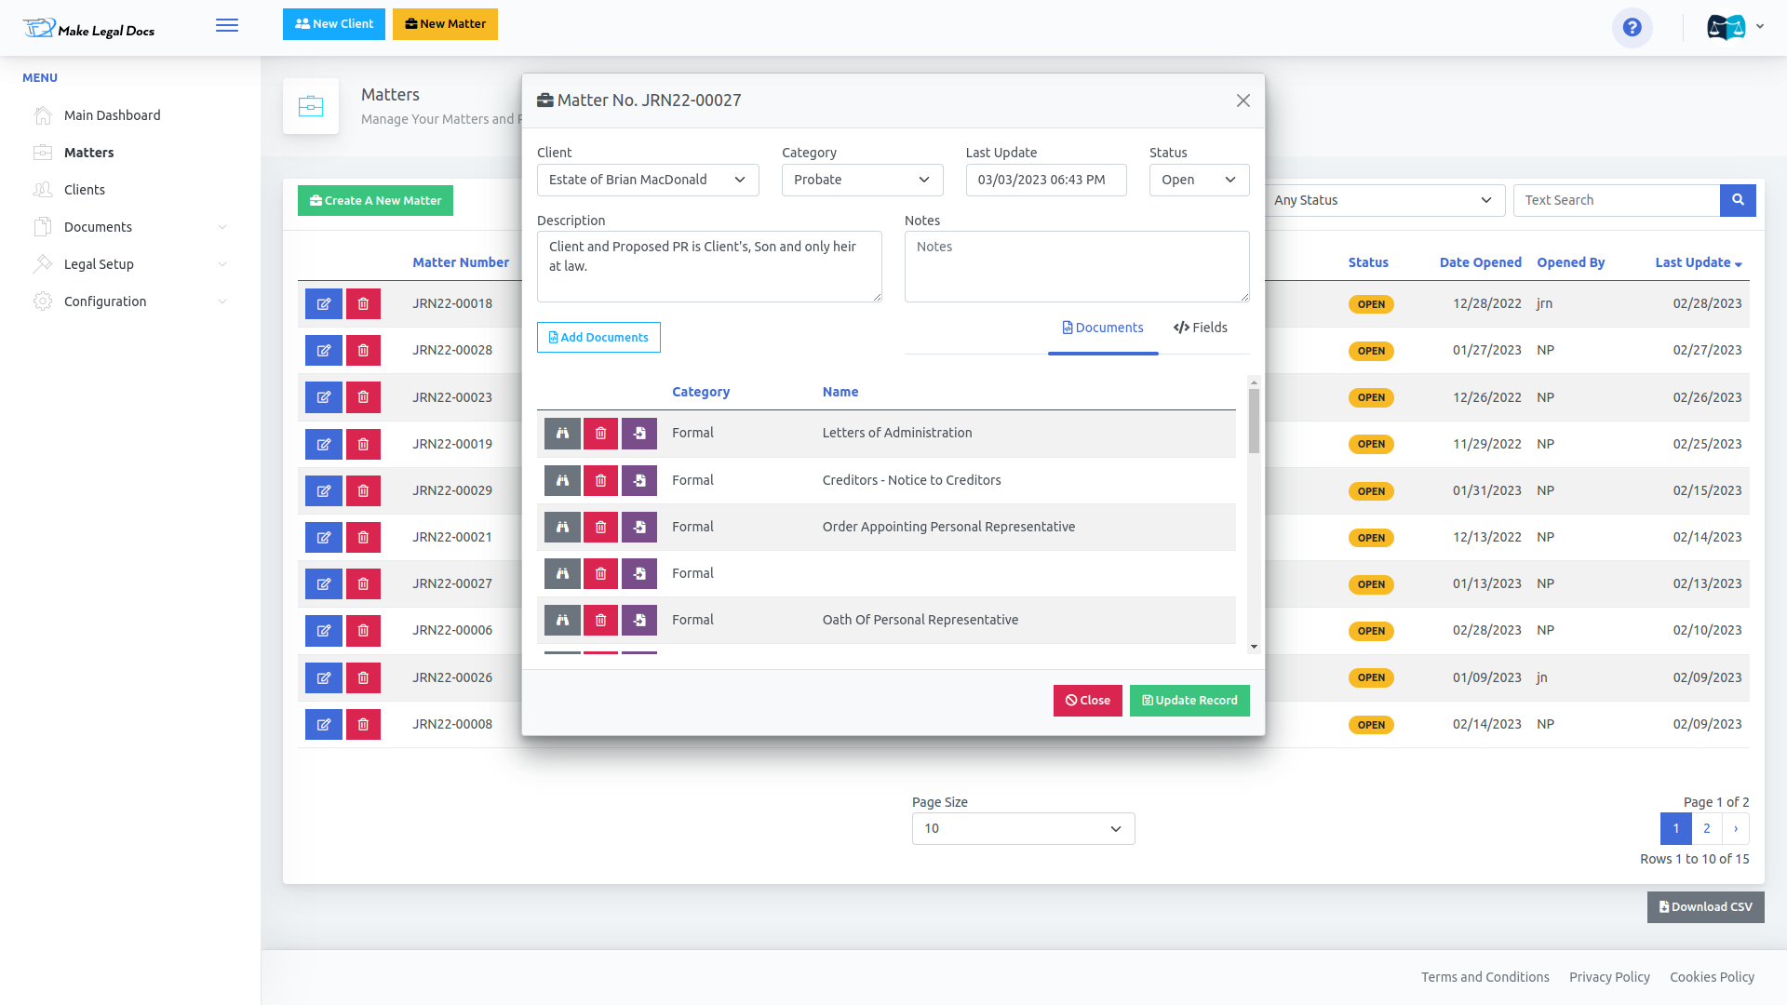Click the documents list scrollbar down arrow
This screenshot has height=1005, width=1787.
point(1254,647)
